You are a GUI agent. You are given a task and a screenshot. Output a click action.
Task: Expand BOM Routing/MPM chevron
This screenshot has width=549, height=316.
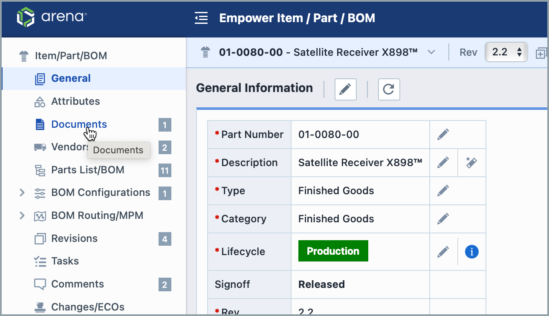tap(22, 215)
